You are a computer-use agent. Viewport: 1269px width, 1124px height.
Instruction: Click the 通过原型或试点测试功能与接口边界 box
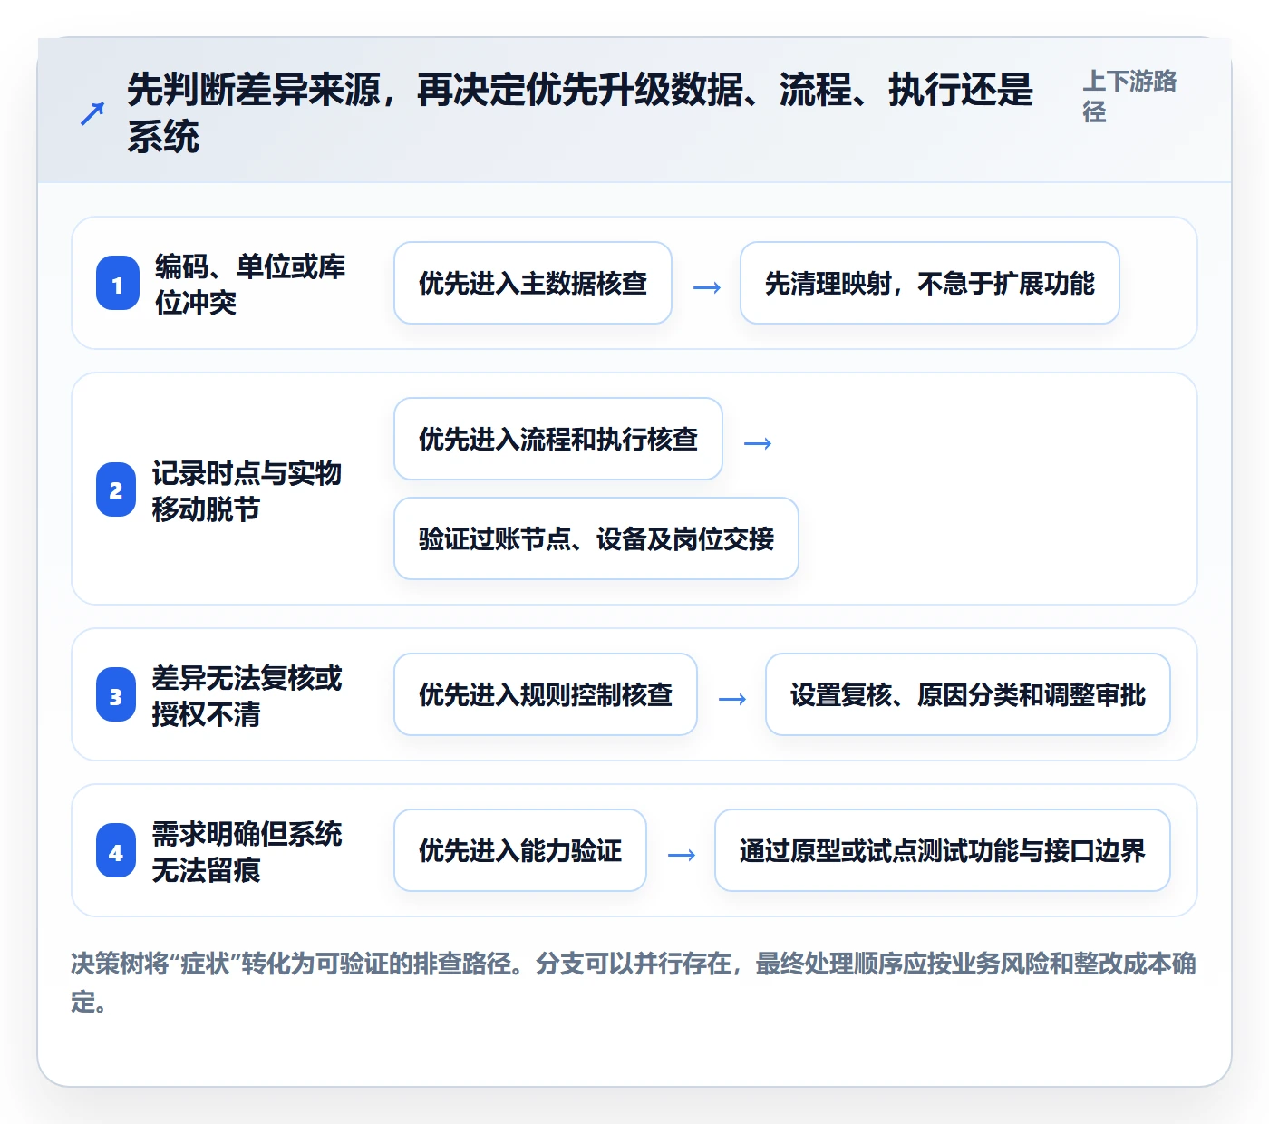click(x=943, y=850)
